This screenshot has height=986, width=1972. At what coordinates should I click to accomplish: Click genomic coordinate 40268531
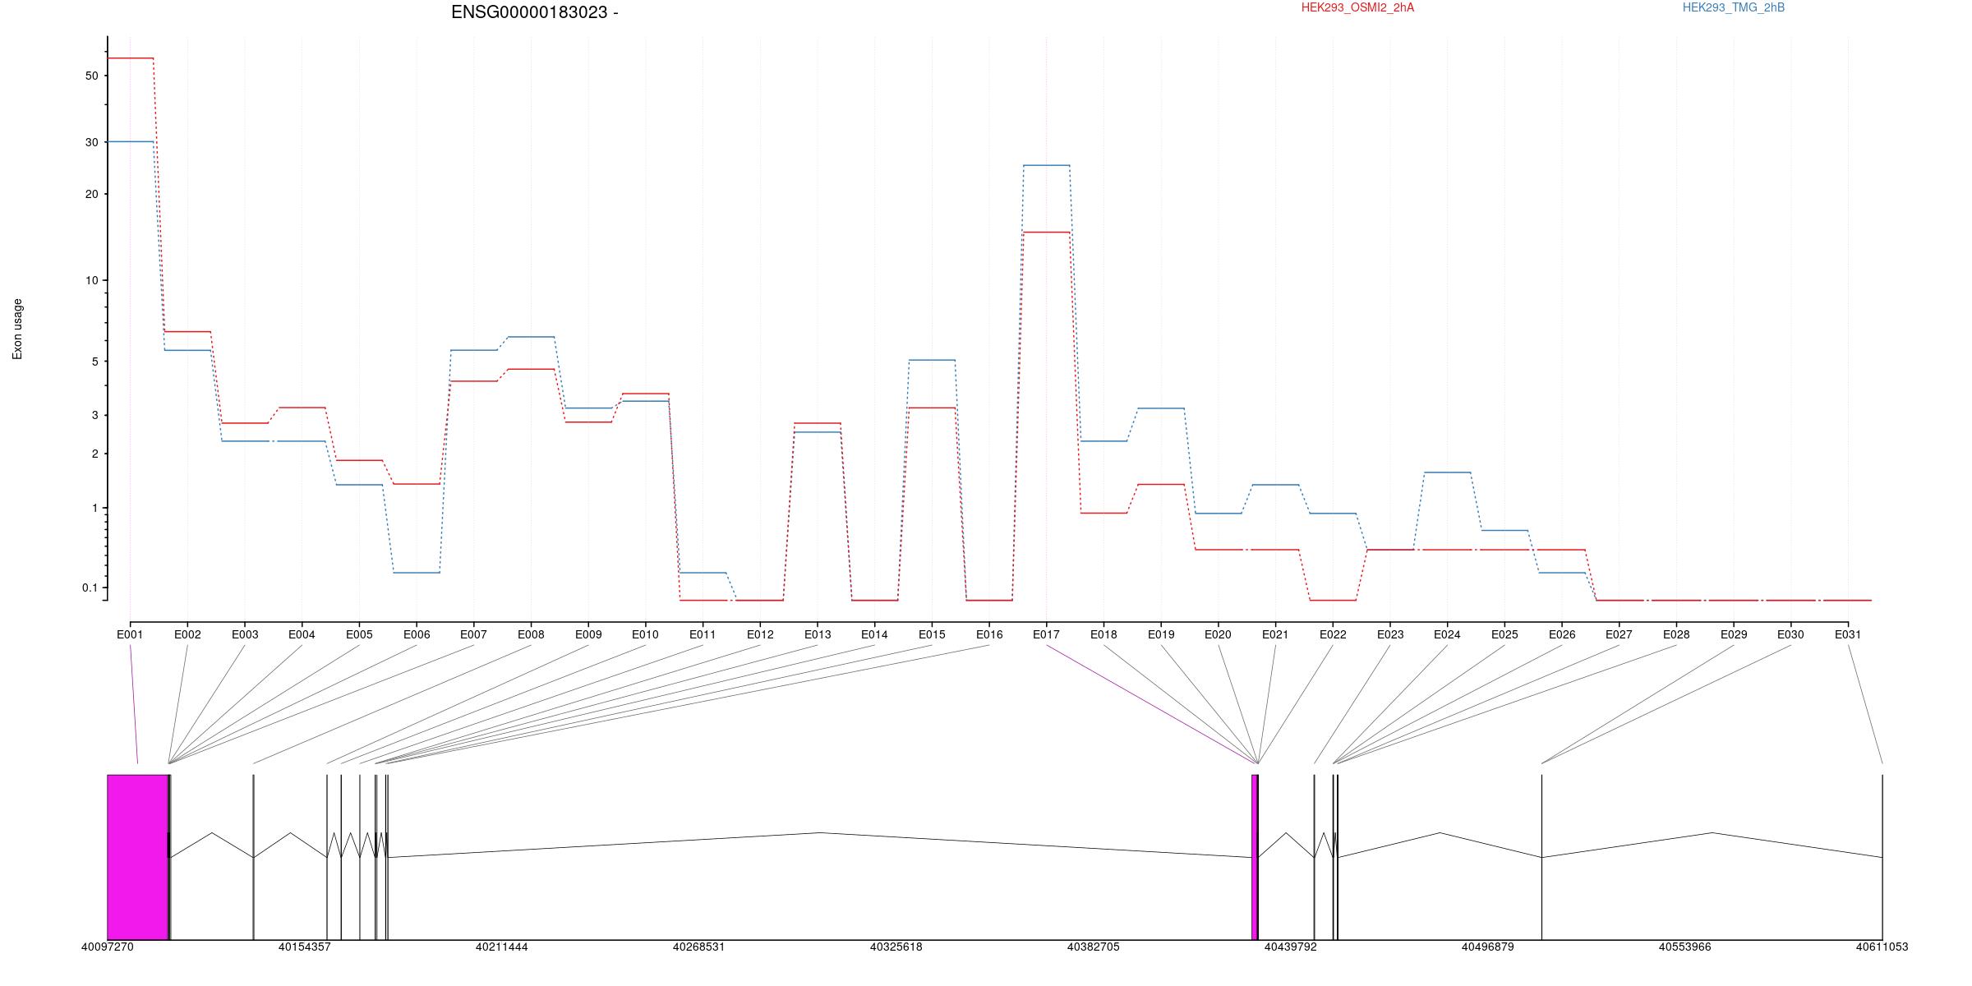coord(698,947)
